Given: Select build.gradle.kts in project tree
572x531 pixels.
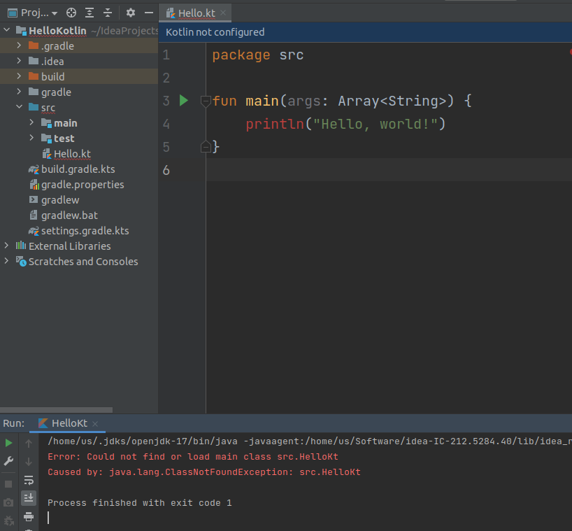Looking at the screenshot, I should click(78, 169).
